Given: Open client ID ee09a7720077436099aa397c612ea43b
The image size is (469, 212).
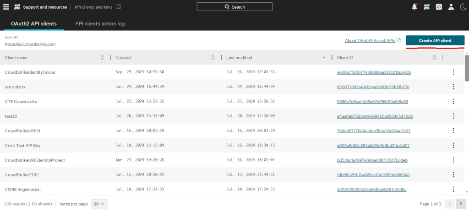Looking at the screenshot, I should (374, 72).
